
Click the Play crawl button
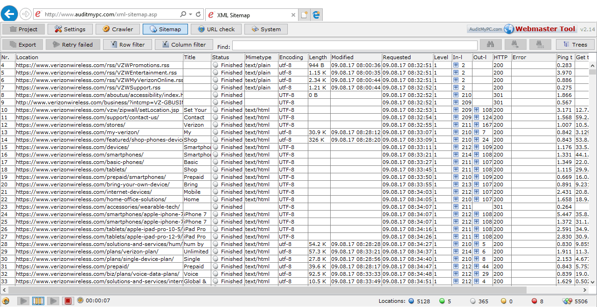[x=23, y=301]
